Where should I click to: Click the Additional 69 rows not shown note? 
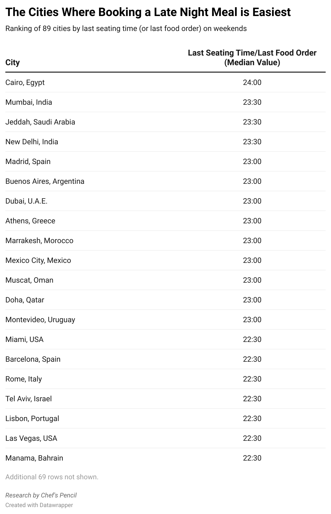pyautogui.click(x=52, y=477)
